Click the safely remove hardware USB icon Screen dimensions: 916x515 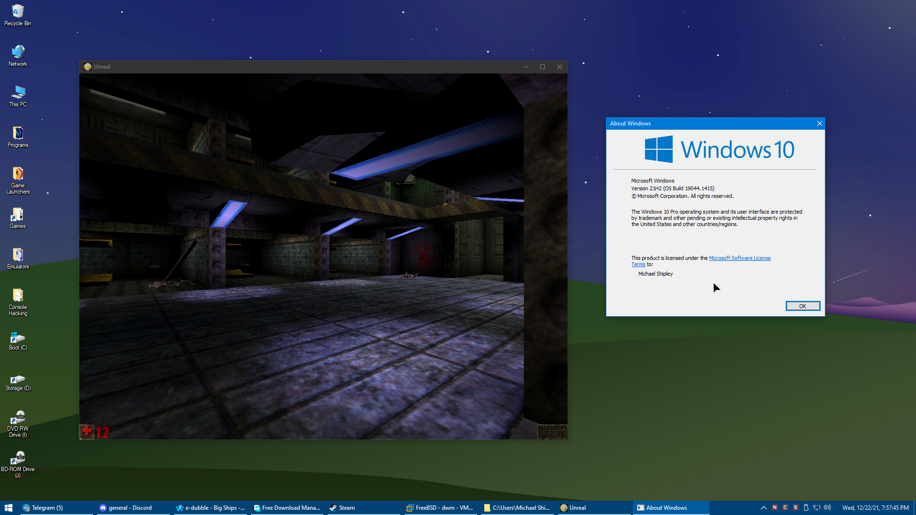(x=806, y=508)
